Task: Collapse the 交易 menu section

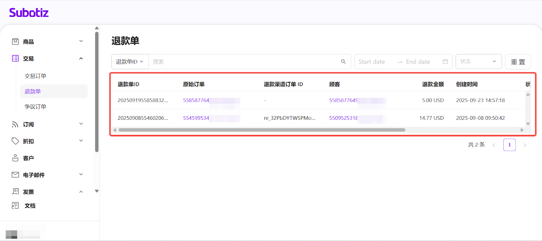Action: (81, 58)
